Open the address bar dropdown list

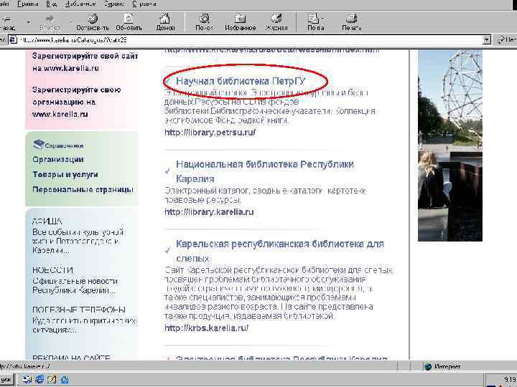click(x=486, y=40)
